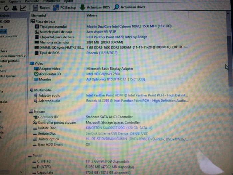Screen dimensions: 233x175
Task: Click the Chipsetul placii de baza icon
Action: pos(37,37)
